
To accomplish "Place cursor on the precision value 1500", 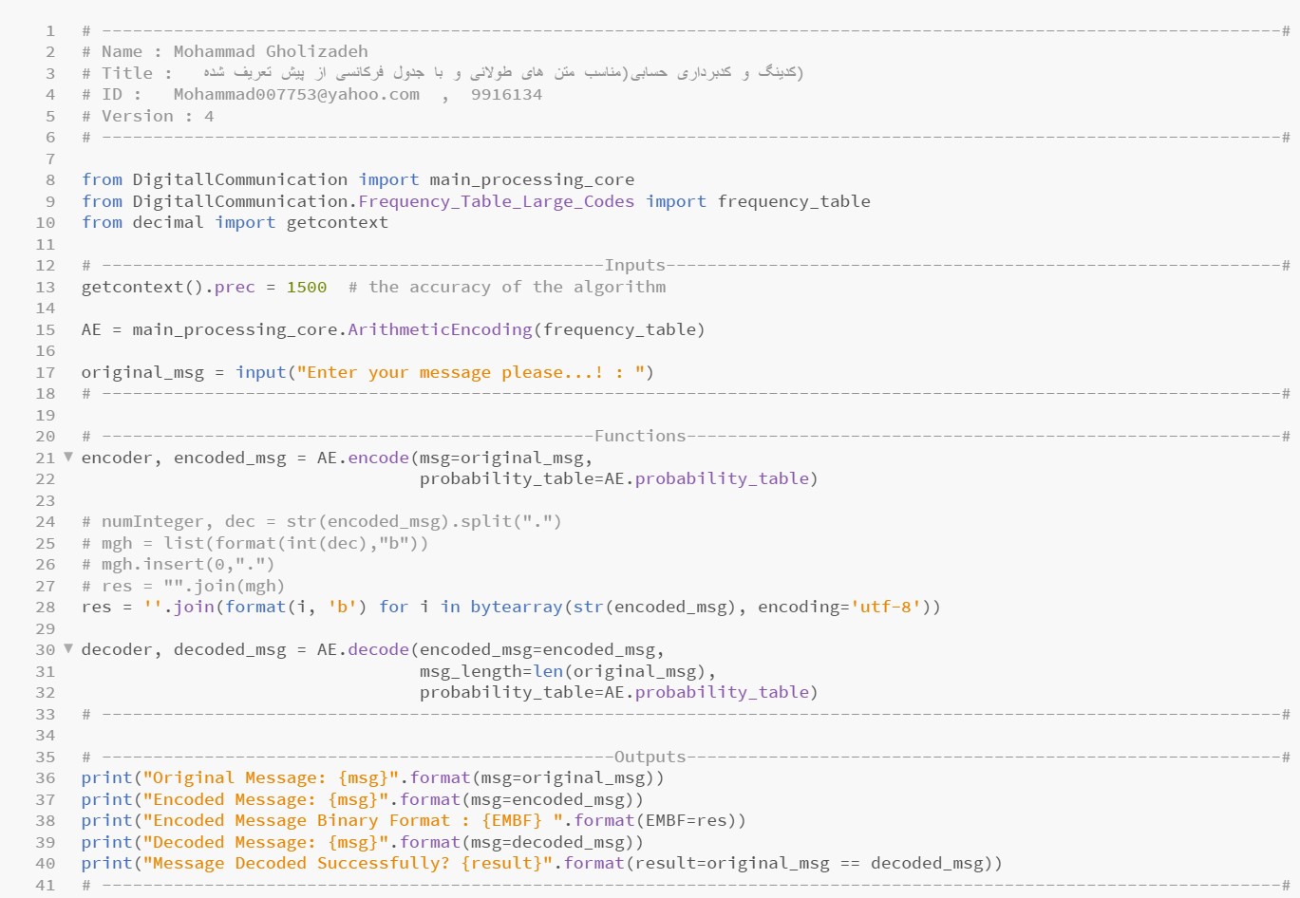I will (306, 287).
